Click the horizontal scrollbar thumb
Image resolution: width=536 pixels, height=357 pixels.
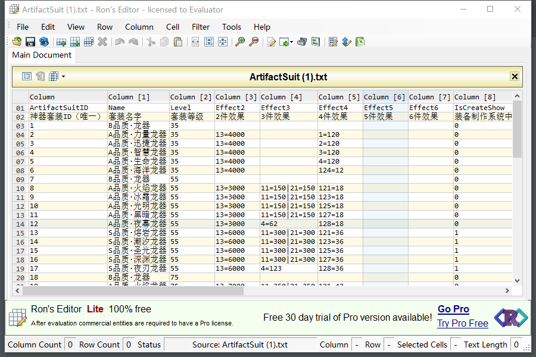point(133,291)
